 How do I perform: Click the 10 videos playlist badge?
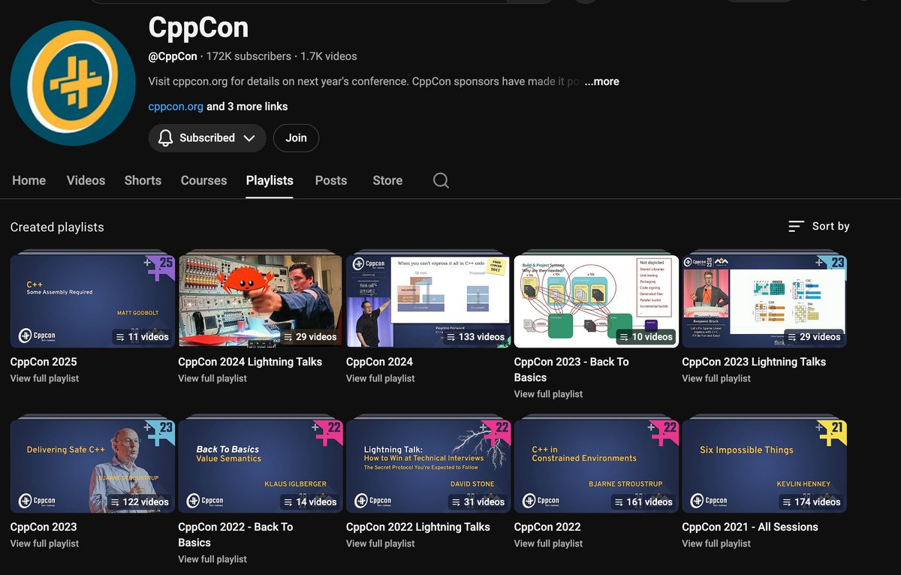646,337
